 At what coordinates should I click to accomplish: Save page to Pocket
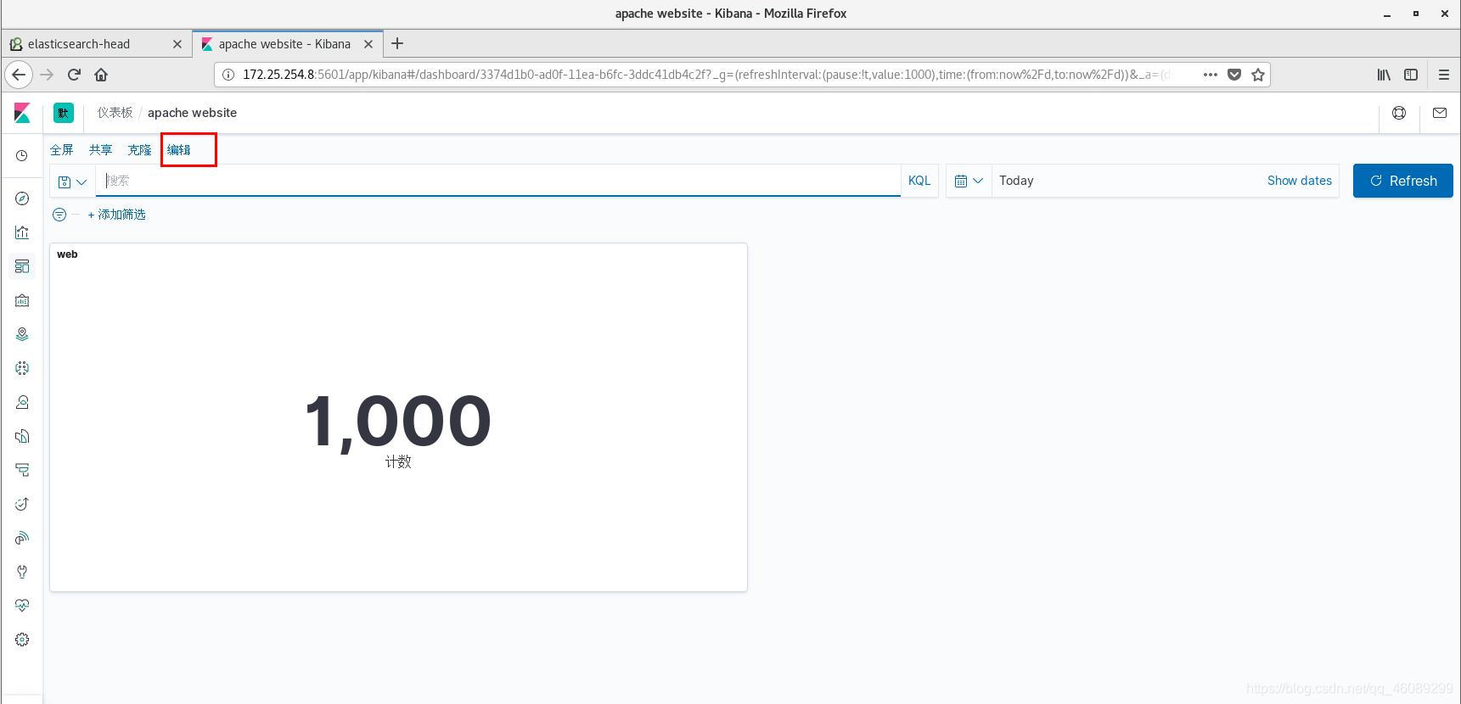(x=1234, y=75)
